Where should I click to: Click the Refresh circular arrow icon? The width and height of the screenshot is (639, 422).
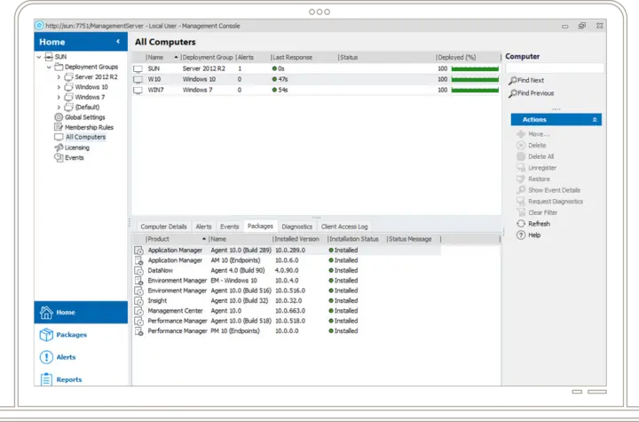pos(521,224)
